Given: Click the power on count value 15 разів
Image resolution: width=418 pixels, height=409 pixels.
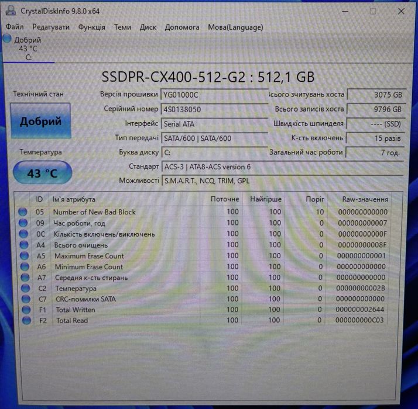Looking at the screenshot, I should tap(375, 138).
